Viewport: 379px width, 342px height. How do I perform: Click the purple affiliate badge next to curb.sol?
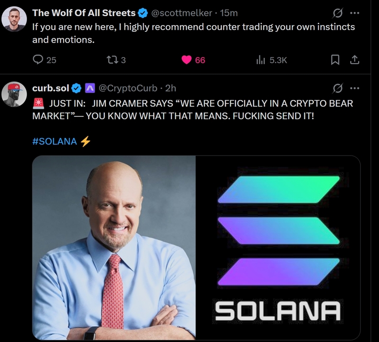[90, 88]
